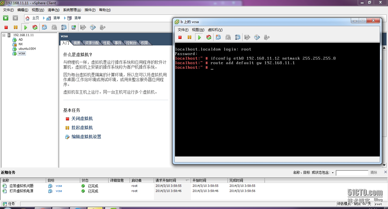The image size is (388, 209).
Task: Open the 视图(W) menu in main window
Action: pyautogui.click(x=38, y=10)
